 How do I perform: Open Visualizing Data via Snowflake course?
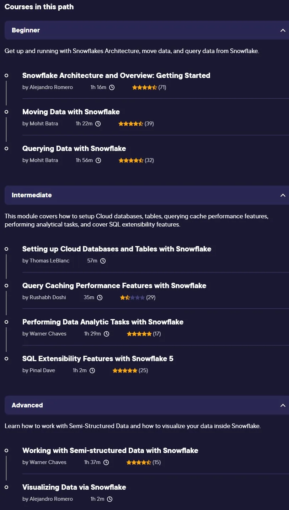(x=74, y=487)
